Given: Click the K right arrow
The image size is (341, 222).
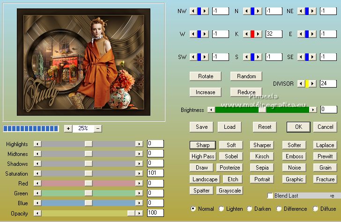Looking at the screenshot, I should coord(259,34).
